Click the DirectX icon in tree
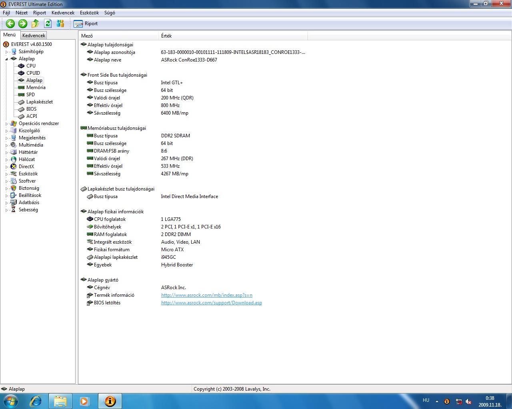Screen dimensions: 512x409 point(14,167)
